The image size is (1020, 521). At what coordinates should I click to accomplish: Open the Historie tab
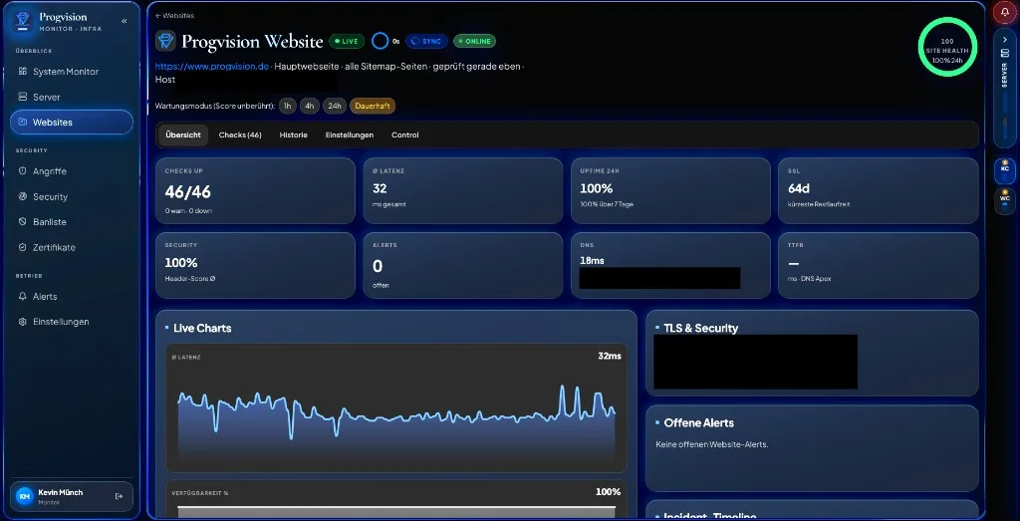click(x=294, y=135)
